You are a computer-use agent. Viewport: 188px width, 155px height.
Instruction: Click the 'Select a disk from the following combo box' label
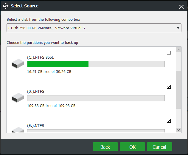[43, 20]
